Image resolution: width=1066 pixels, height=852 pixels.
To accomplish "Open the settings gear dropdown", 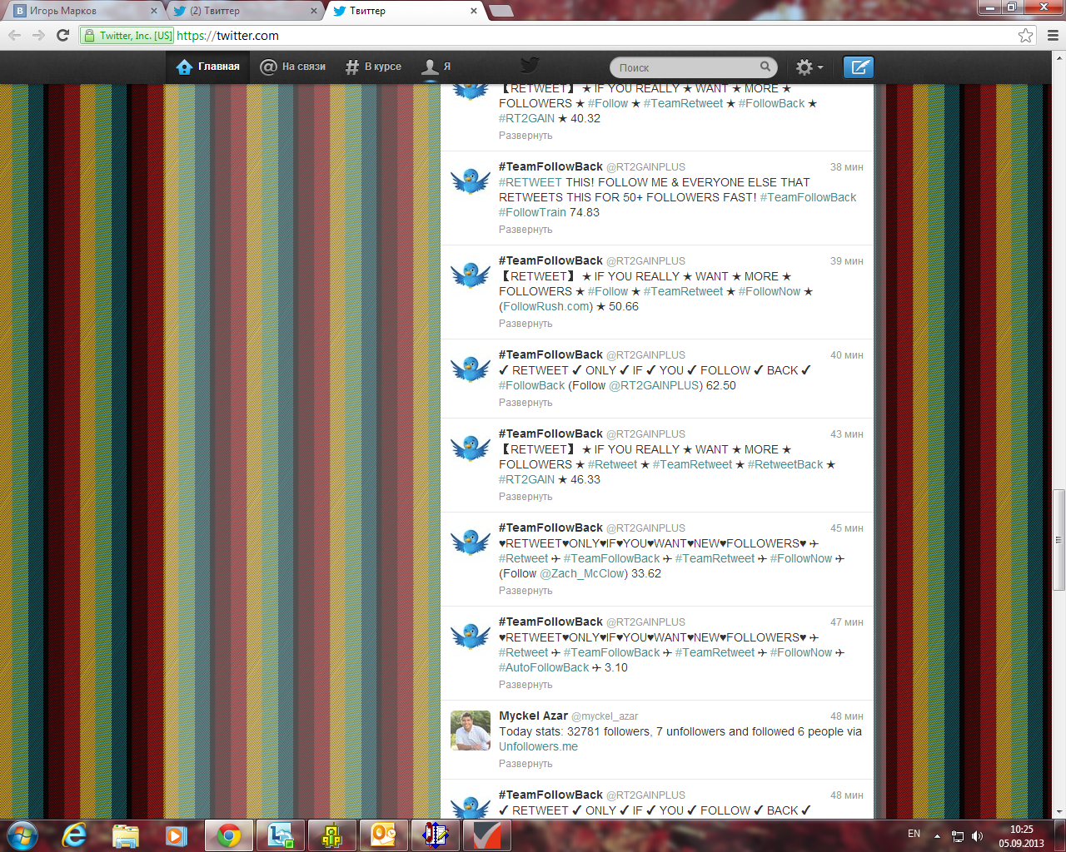I will click(x=809, y=67).
